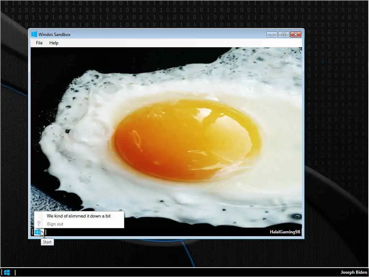The width and height of the screenshot is (369, 277).
Task: Maximize the Windos Sandbox window
Action: (x=284, y=34)
